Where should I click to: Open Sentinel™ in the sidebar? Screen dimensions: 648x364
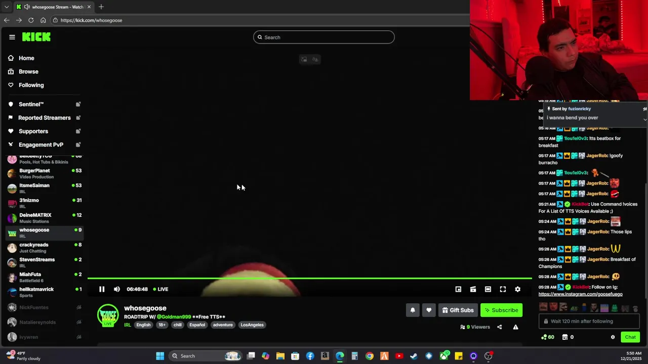click(x=31, y=104)
